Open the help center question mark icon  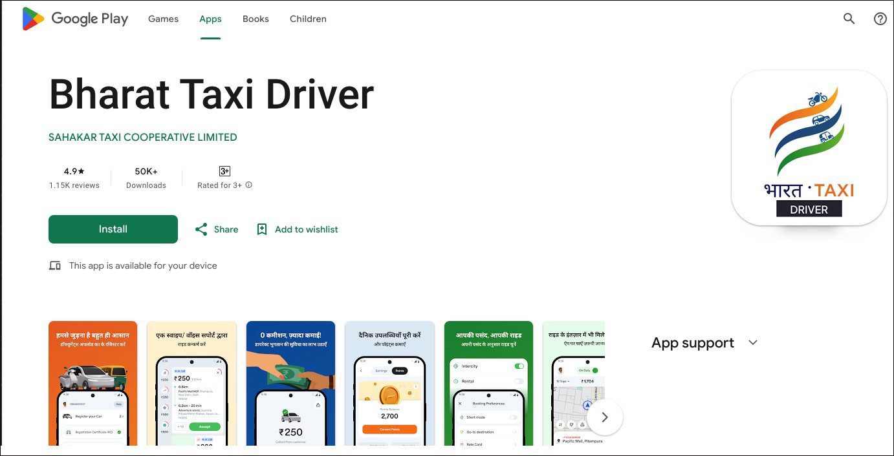tap(880, 19)
